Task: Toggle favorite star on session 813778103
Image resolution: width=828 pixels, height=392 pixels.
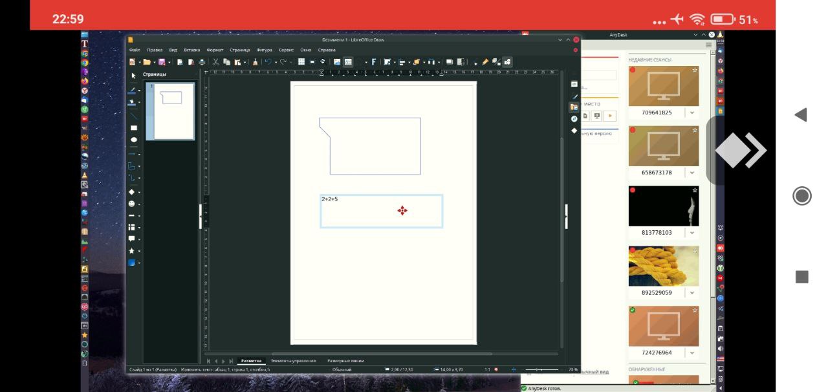Action: point(695,190)
